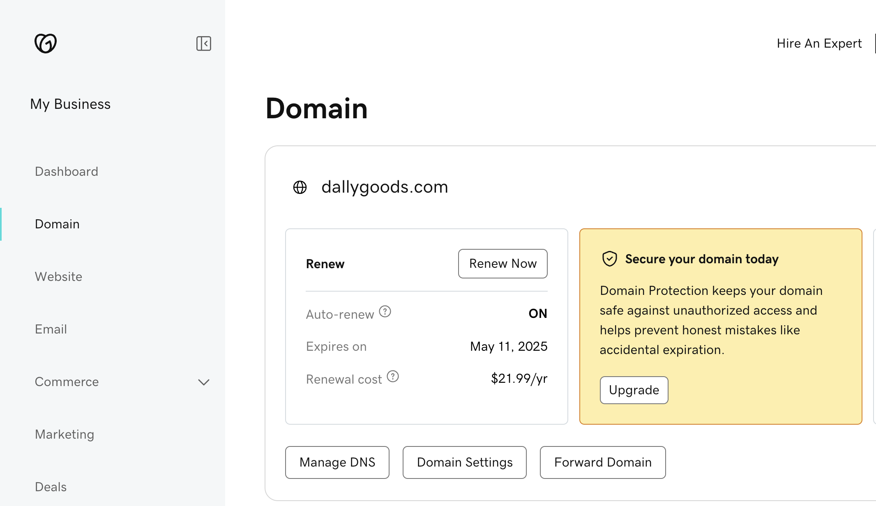Select Deals from the sidebar

[51, 487]
